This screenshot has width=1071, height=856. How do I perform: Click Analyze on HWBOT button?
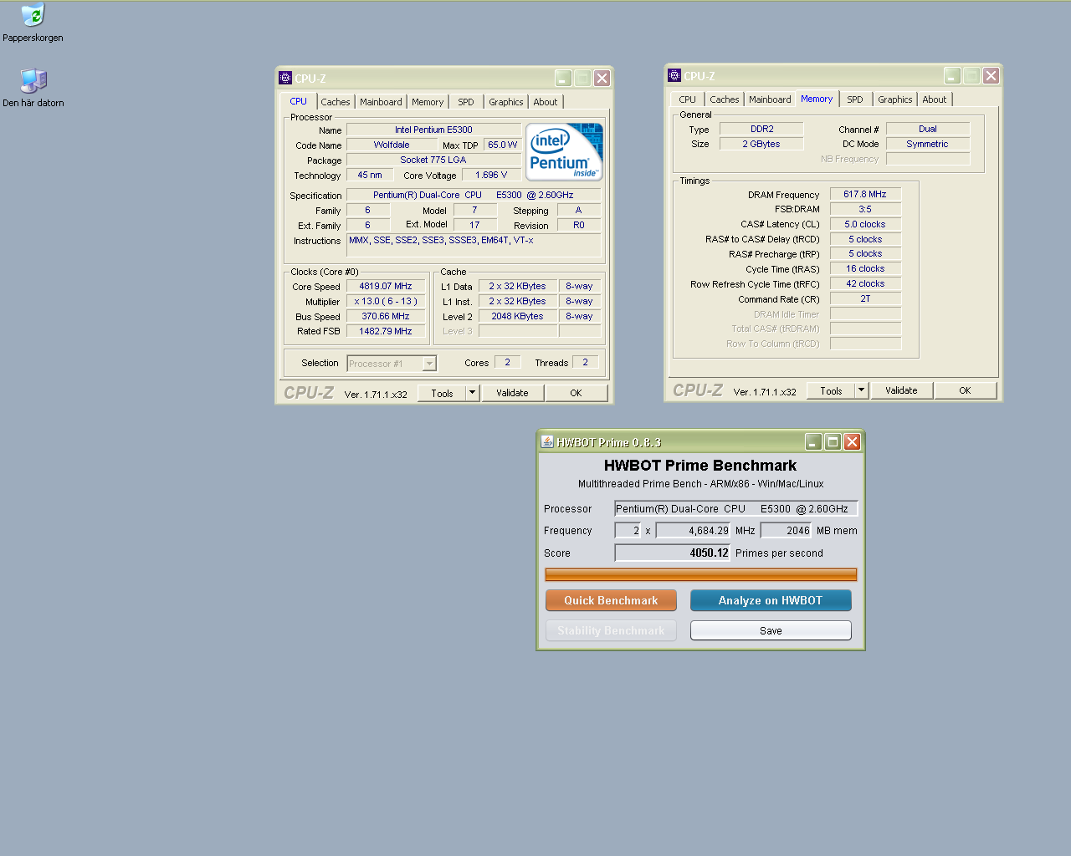[x=771, y=600]
